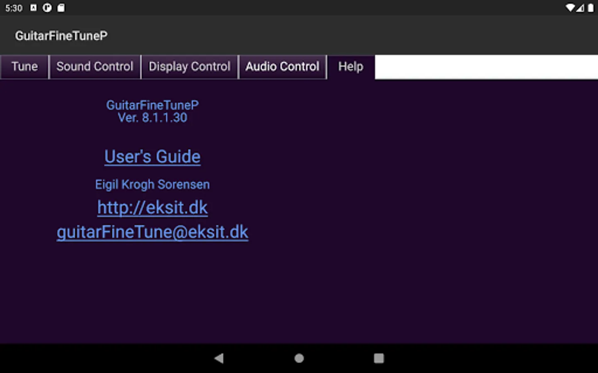
Task: Tap the letter A notification icon
Action: pos(34,8)
